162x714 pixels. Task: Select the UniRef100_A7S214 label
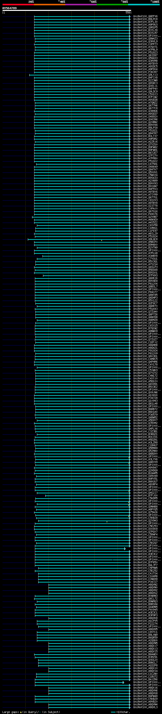(145, 264)
